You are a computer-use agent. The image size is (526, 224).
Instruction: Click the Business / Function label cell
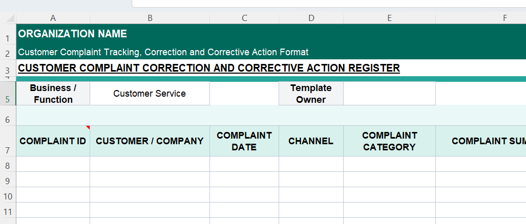pos(53,94)
